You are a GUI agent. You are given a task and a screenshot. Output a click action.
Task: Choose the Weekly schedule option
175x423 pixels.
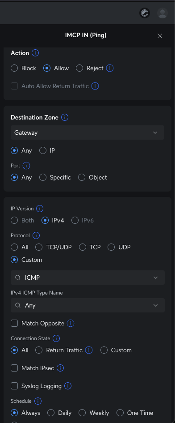pos(82,413)
